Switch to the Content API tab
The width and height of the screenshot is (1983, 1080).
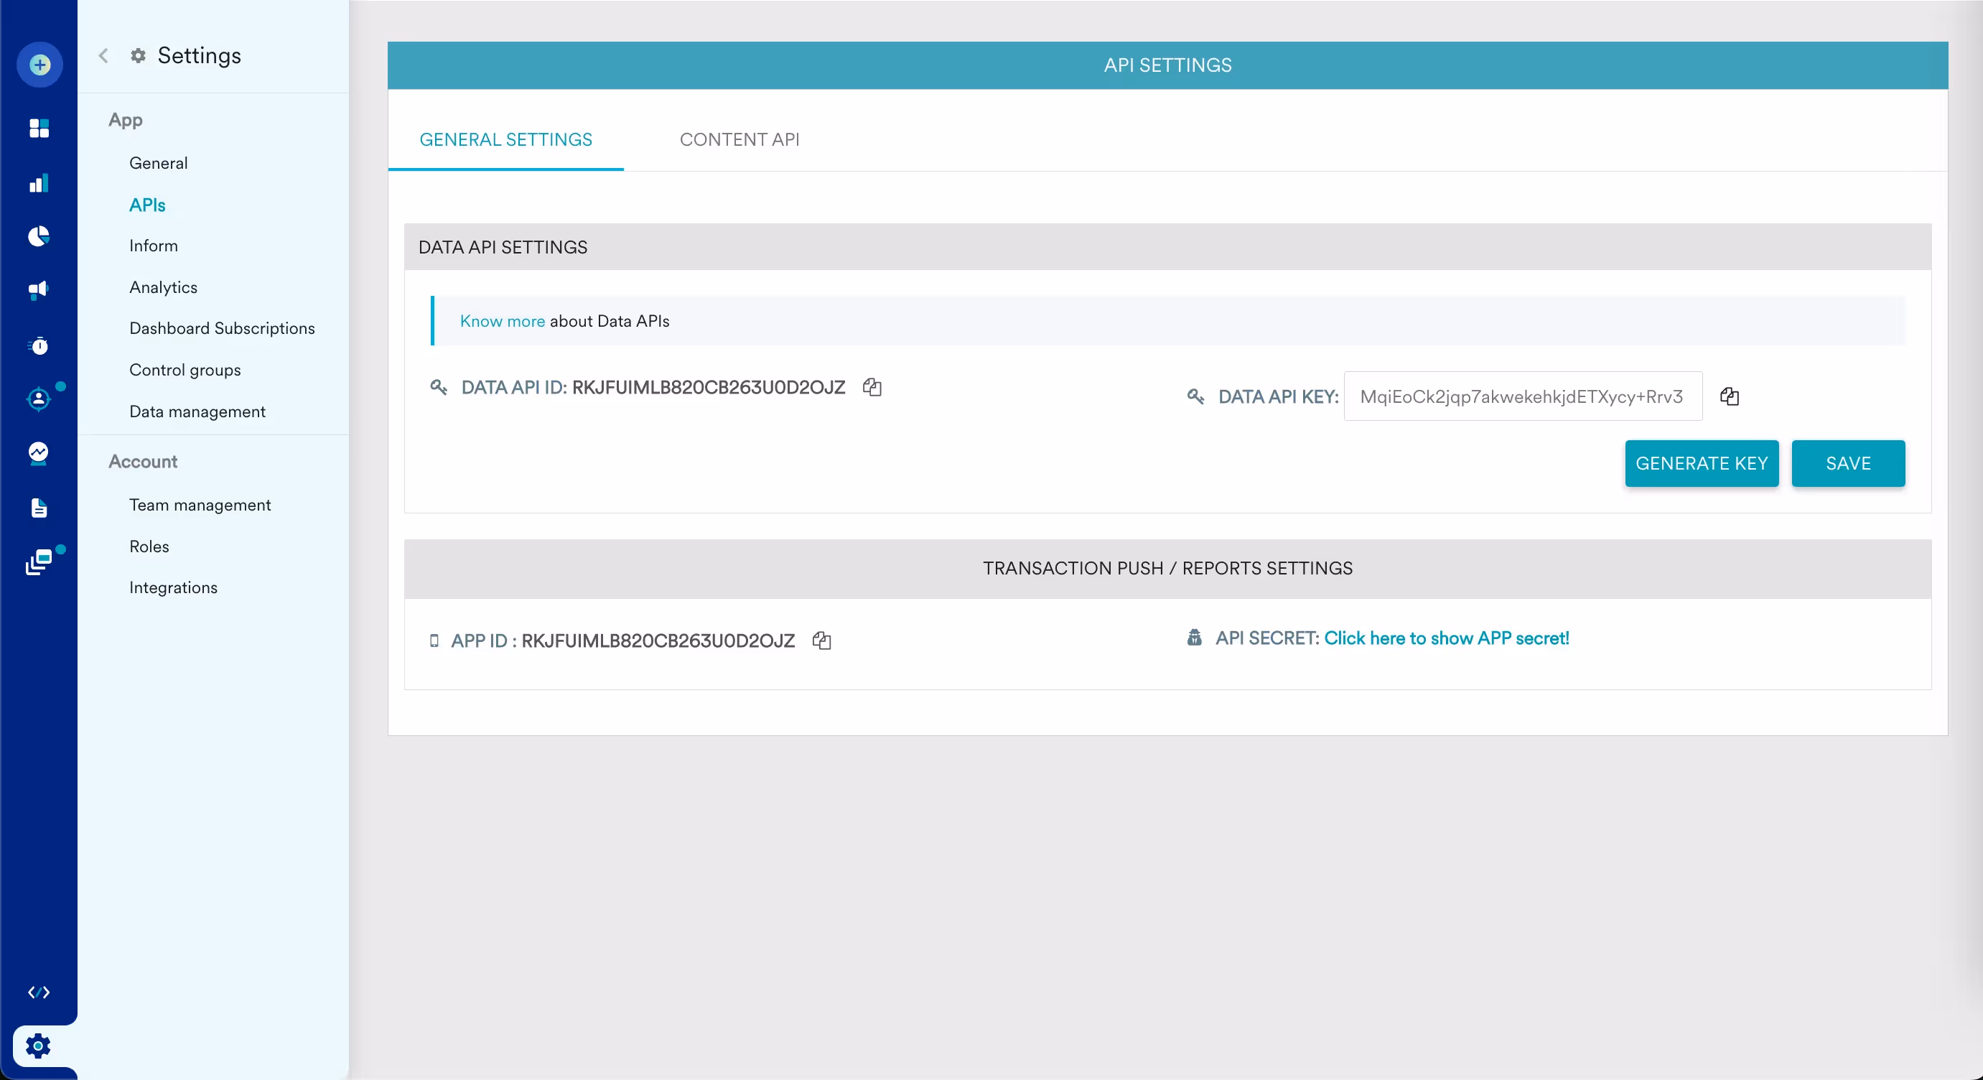739,139
